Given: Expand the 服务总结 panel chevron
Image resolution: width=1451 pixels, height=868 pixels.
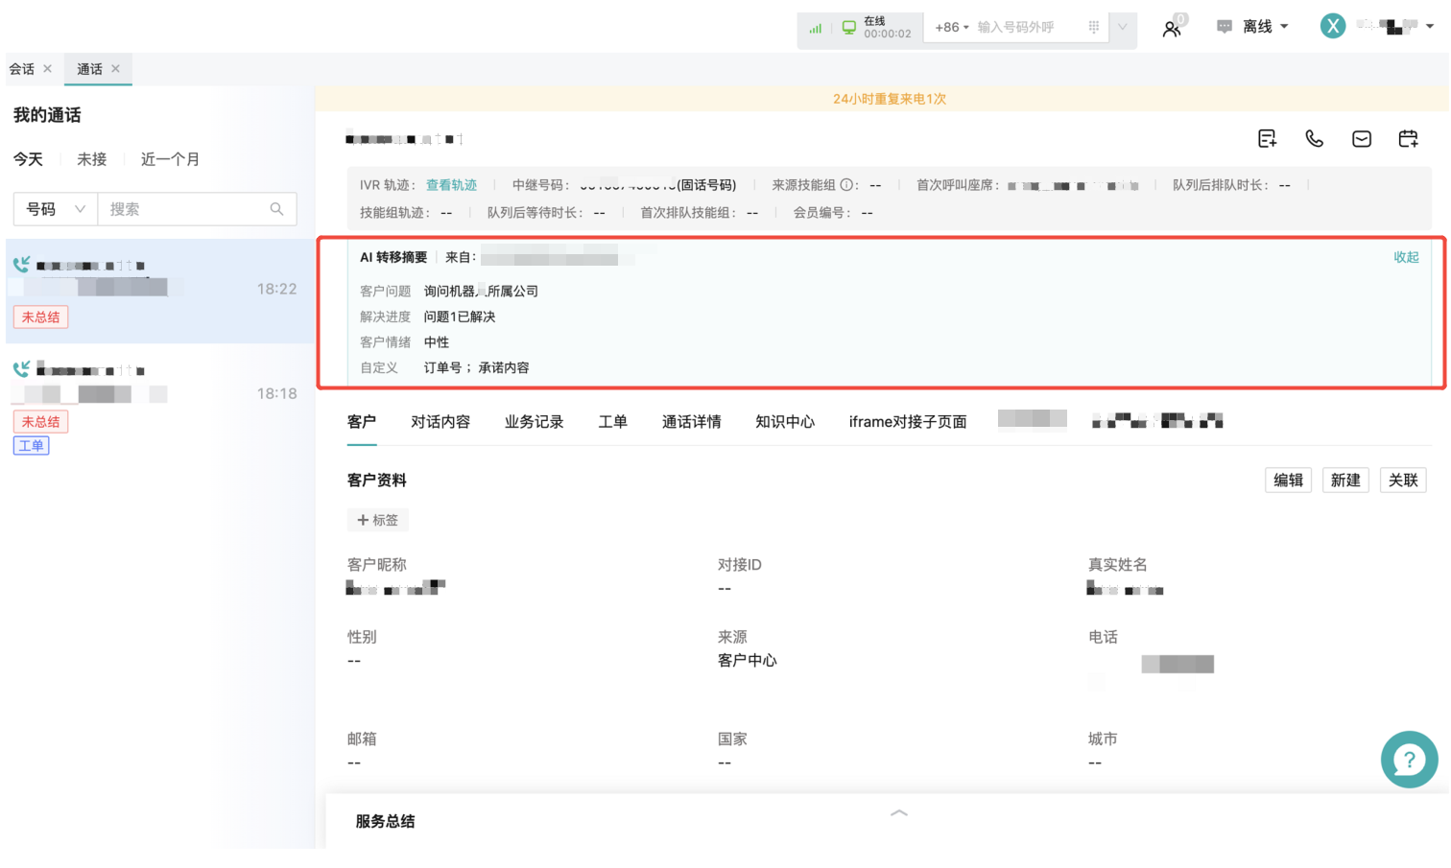Looking at the screenshot, I should [899, 812].
